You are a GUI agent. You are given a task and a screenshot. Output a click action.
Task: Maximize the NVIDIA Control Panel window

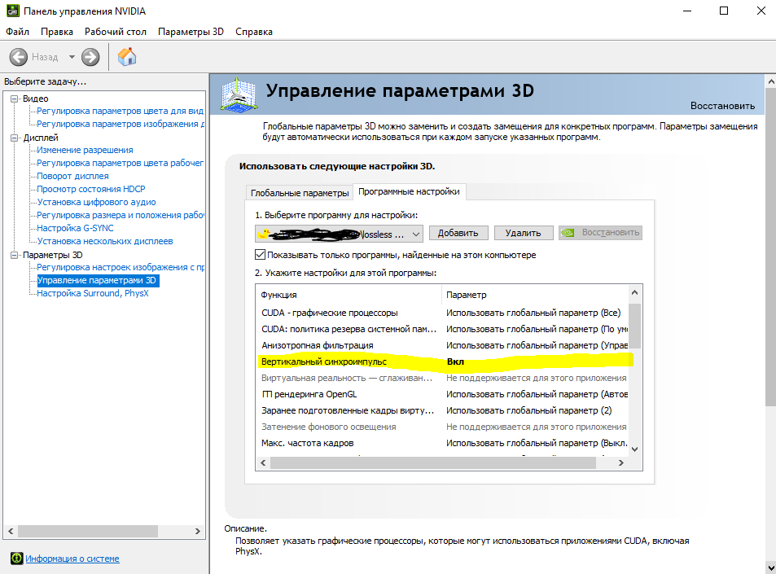[x=724, y=11]
